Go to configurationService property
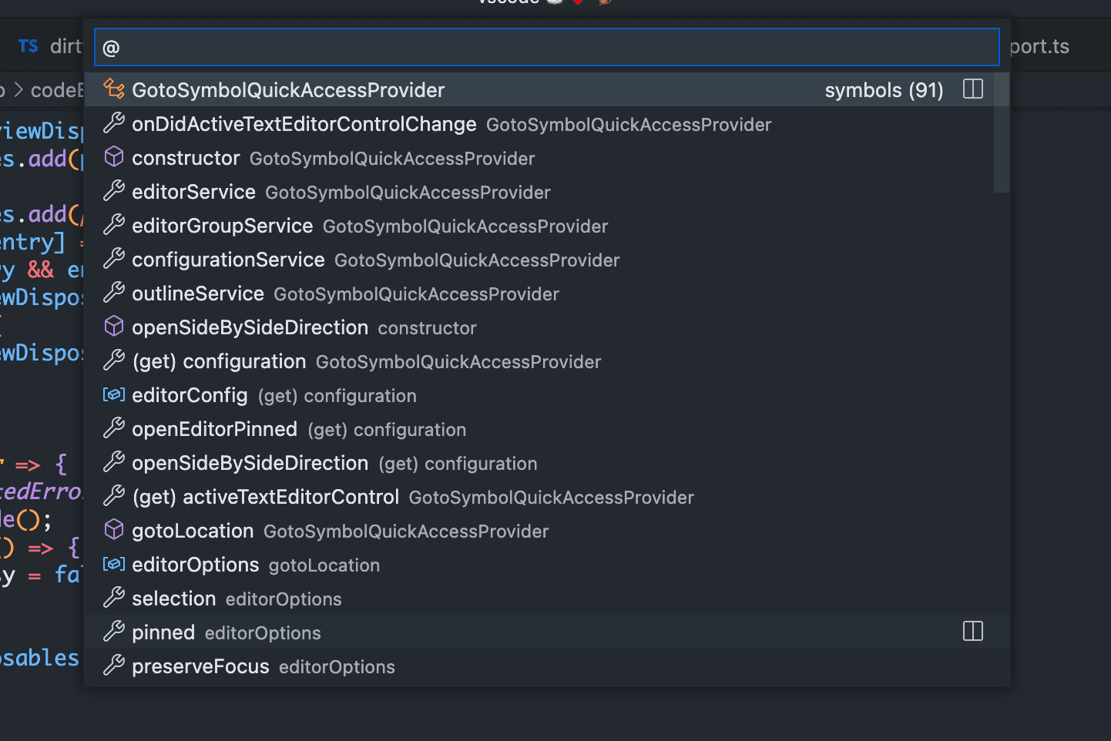This screenshot has height=741, width=1111. click(228, 260)
